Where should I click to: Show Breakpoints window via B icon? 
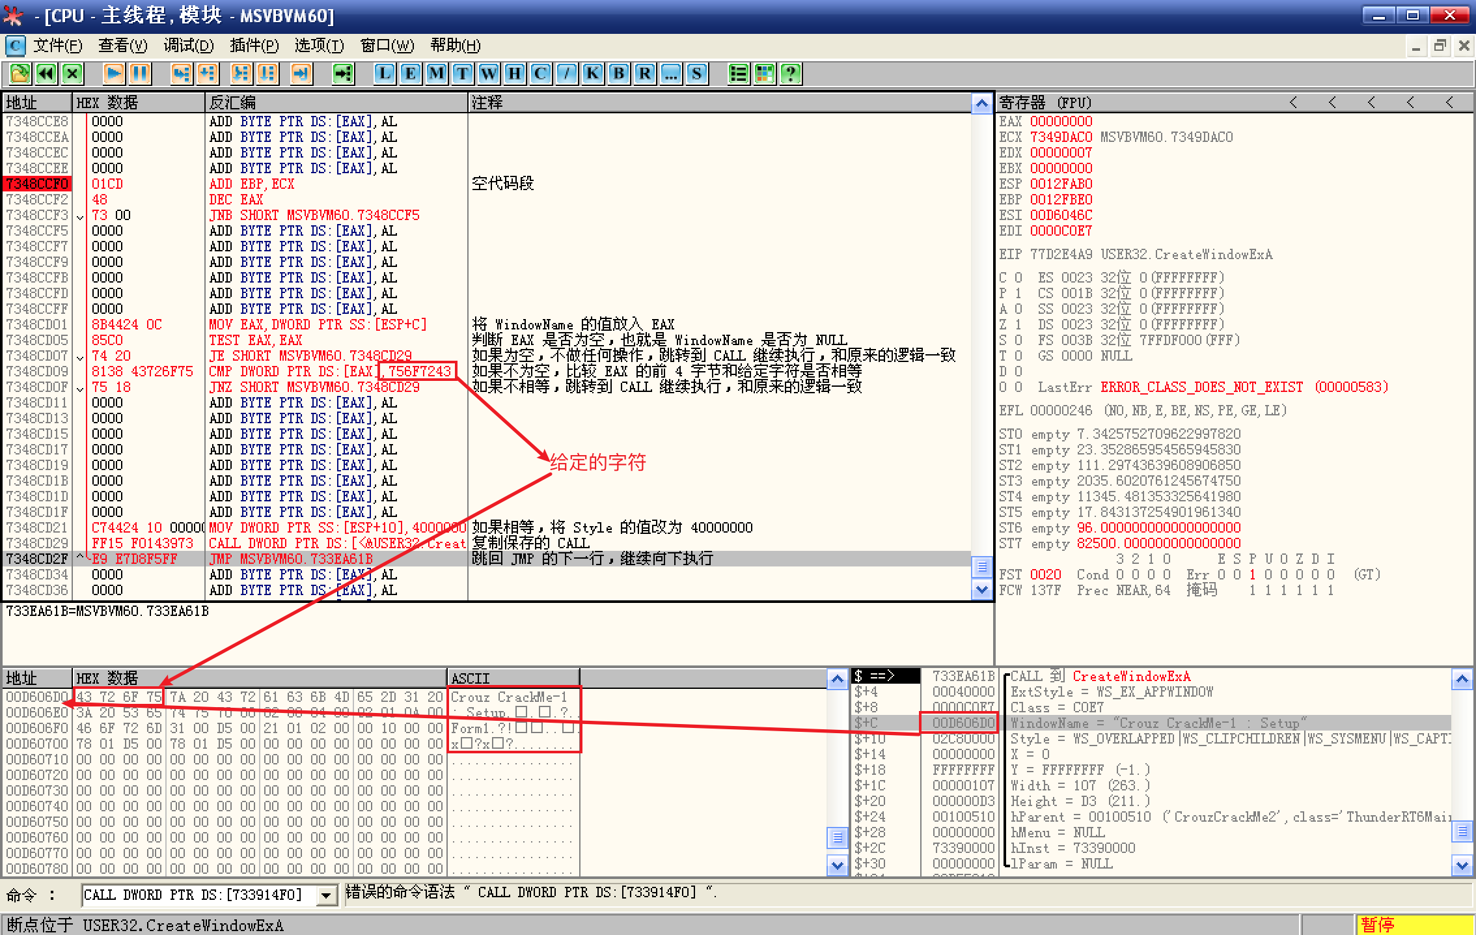619,73
